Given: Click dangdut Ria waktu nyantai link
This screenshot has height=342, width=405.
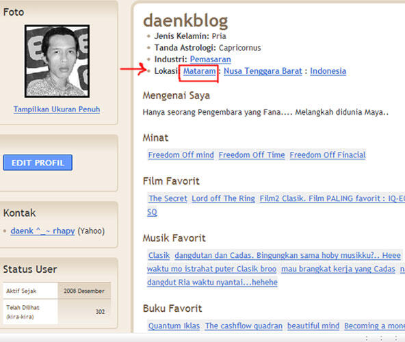Looking at the screenshot, I should pyautogui.click(x=212, y=282).
